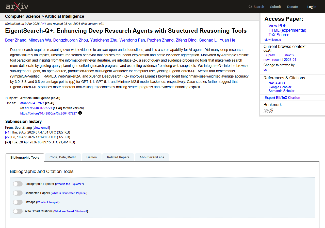Click What is Connected Papers? link
Screen dimensions: 325x228
coord(69,193)
